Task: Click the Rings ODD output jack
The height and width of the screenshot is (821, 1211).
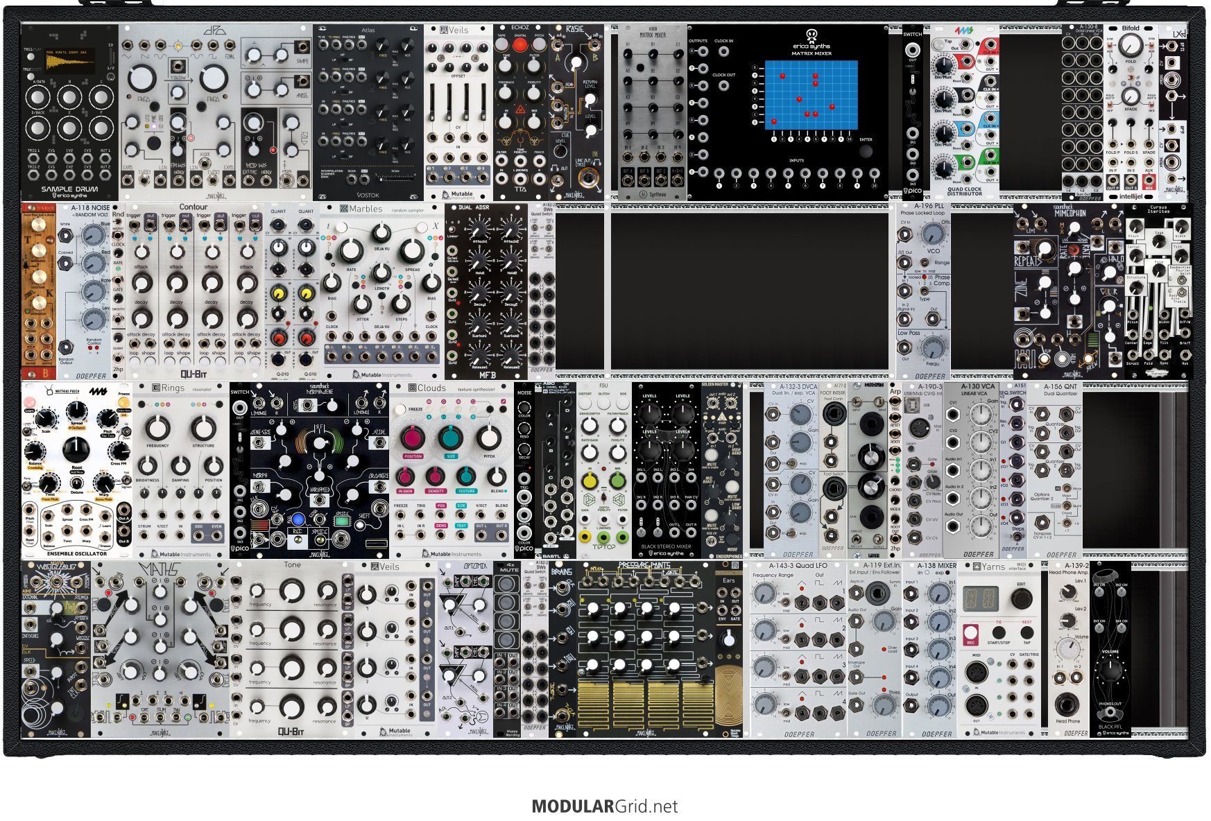Action: tap(199, 535)
